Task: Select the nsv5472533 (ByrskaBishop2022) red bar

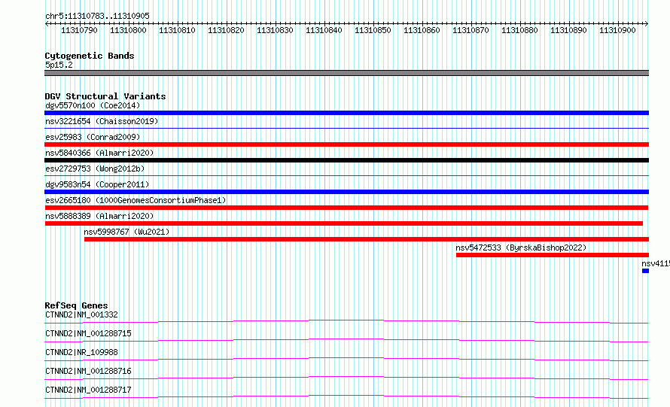Action: pos(553,255)
